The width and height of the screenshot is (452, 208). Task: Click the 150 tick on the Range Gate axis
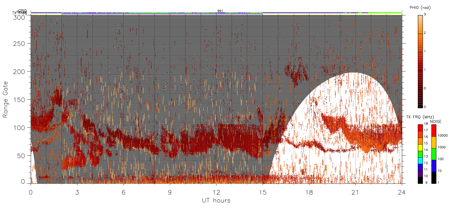coord(19,100)
